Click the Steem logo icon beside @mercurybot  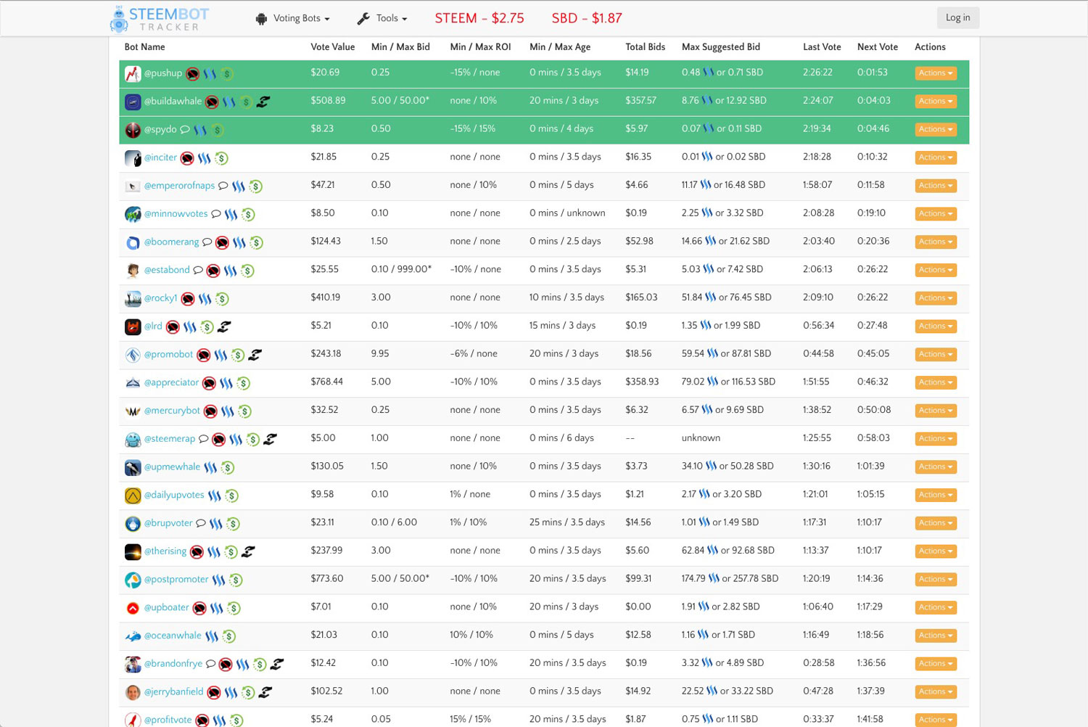pos(228,411)
